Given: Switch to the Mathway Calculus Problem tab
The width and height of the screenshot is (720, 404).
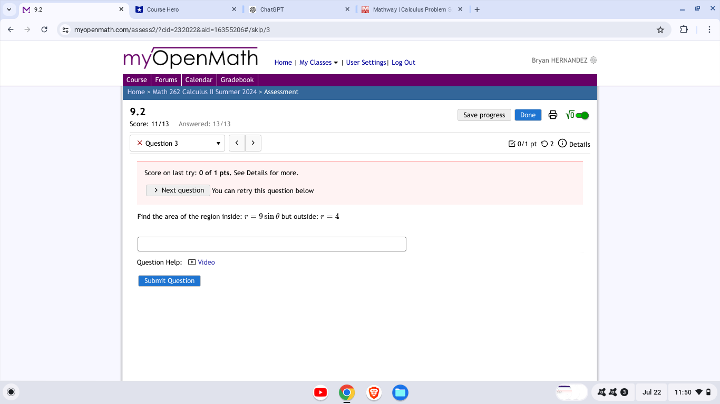Looking at the screenshot, I should (412, 9).
